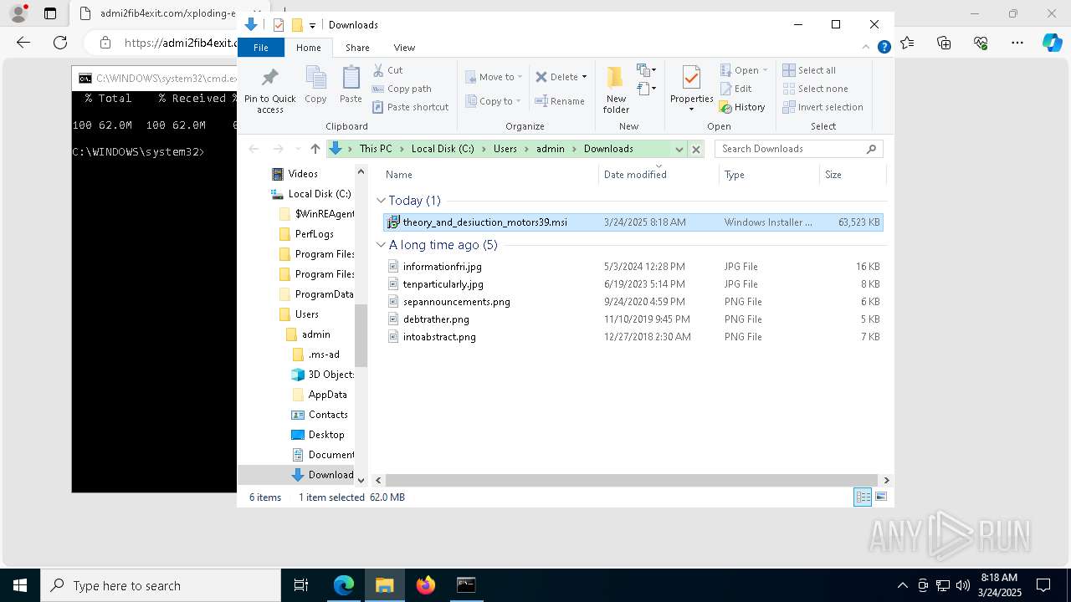Select PerfLogs folder in tree

click(306, 234)
